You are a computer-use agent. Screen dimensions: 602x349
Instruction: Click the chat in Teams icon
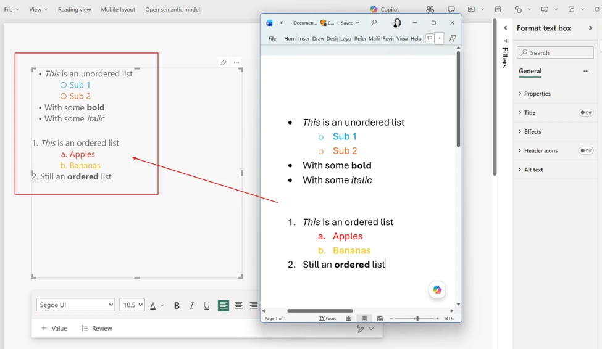[471, 9]
